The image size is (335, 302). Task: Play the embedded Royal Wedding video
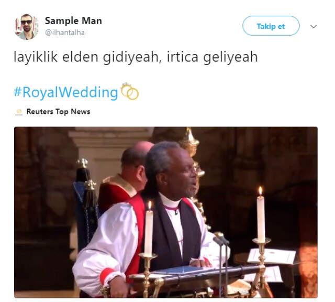click(166, 212)
